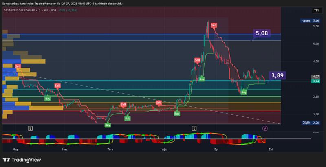This screenshot has height=167, width=326.
Task: Click the green 3,94 current price tag
Action: pos(315,81)
